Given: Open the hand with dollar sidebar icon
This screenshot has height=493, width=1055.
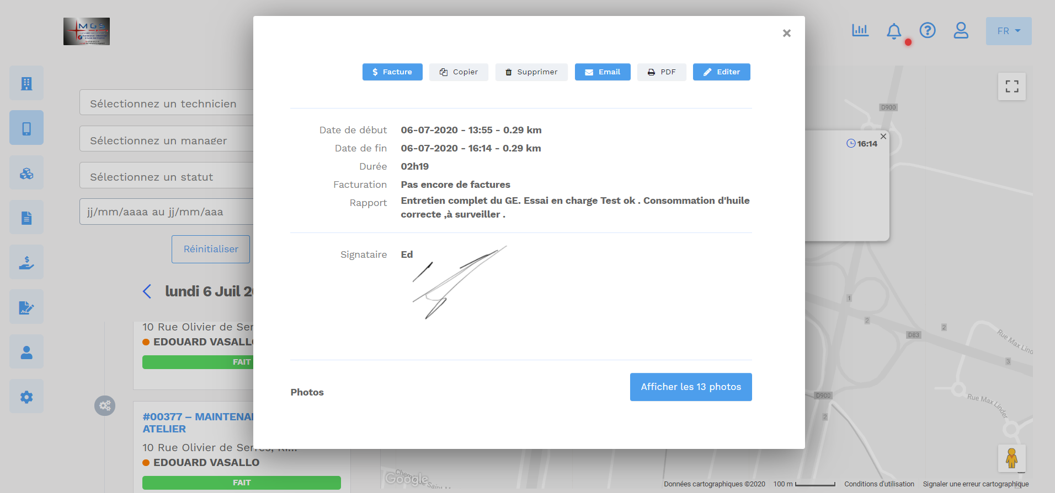Looking at the screenshot, I should coord(26,262).
